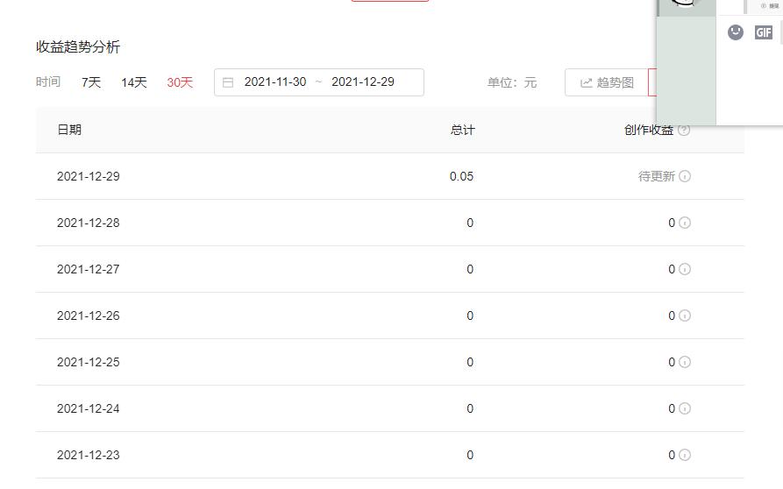The width and height of the screenshot is (783, 489).
Task: Click info icon in 2021-12-27 row
Action: tap(685, 269)
